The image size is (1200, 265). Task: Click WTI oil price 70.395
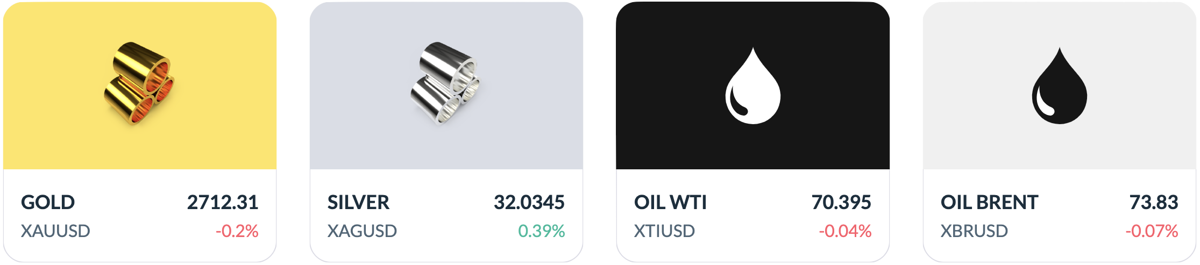(x=841, y=203)
